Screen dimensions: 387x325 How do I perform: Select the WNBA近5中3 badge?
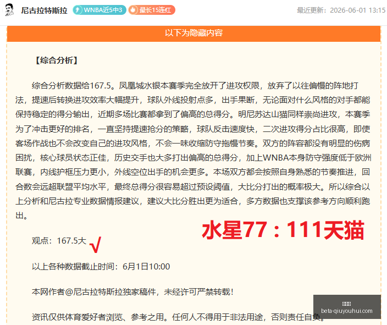click(99, 10)
